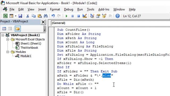The height and width of the screenshot is (96, 170).
Task: Toggle Design Mode icon
Action: tap(84, 16)
